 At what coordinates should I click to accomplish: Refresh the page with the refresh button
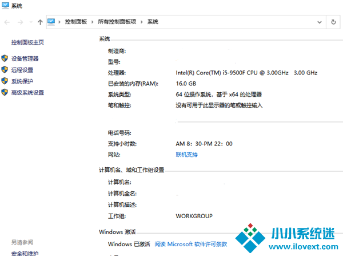[333, 22]
